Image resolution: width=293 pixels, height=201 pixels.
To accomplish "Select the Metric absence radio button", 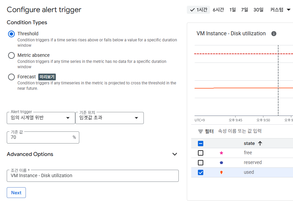I will click(x=11, y=55).
